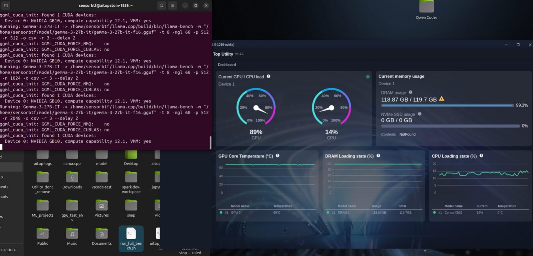Click the DRAM usage warning triangle icon
The image size is (533, 256).
point(441,99)
